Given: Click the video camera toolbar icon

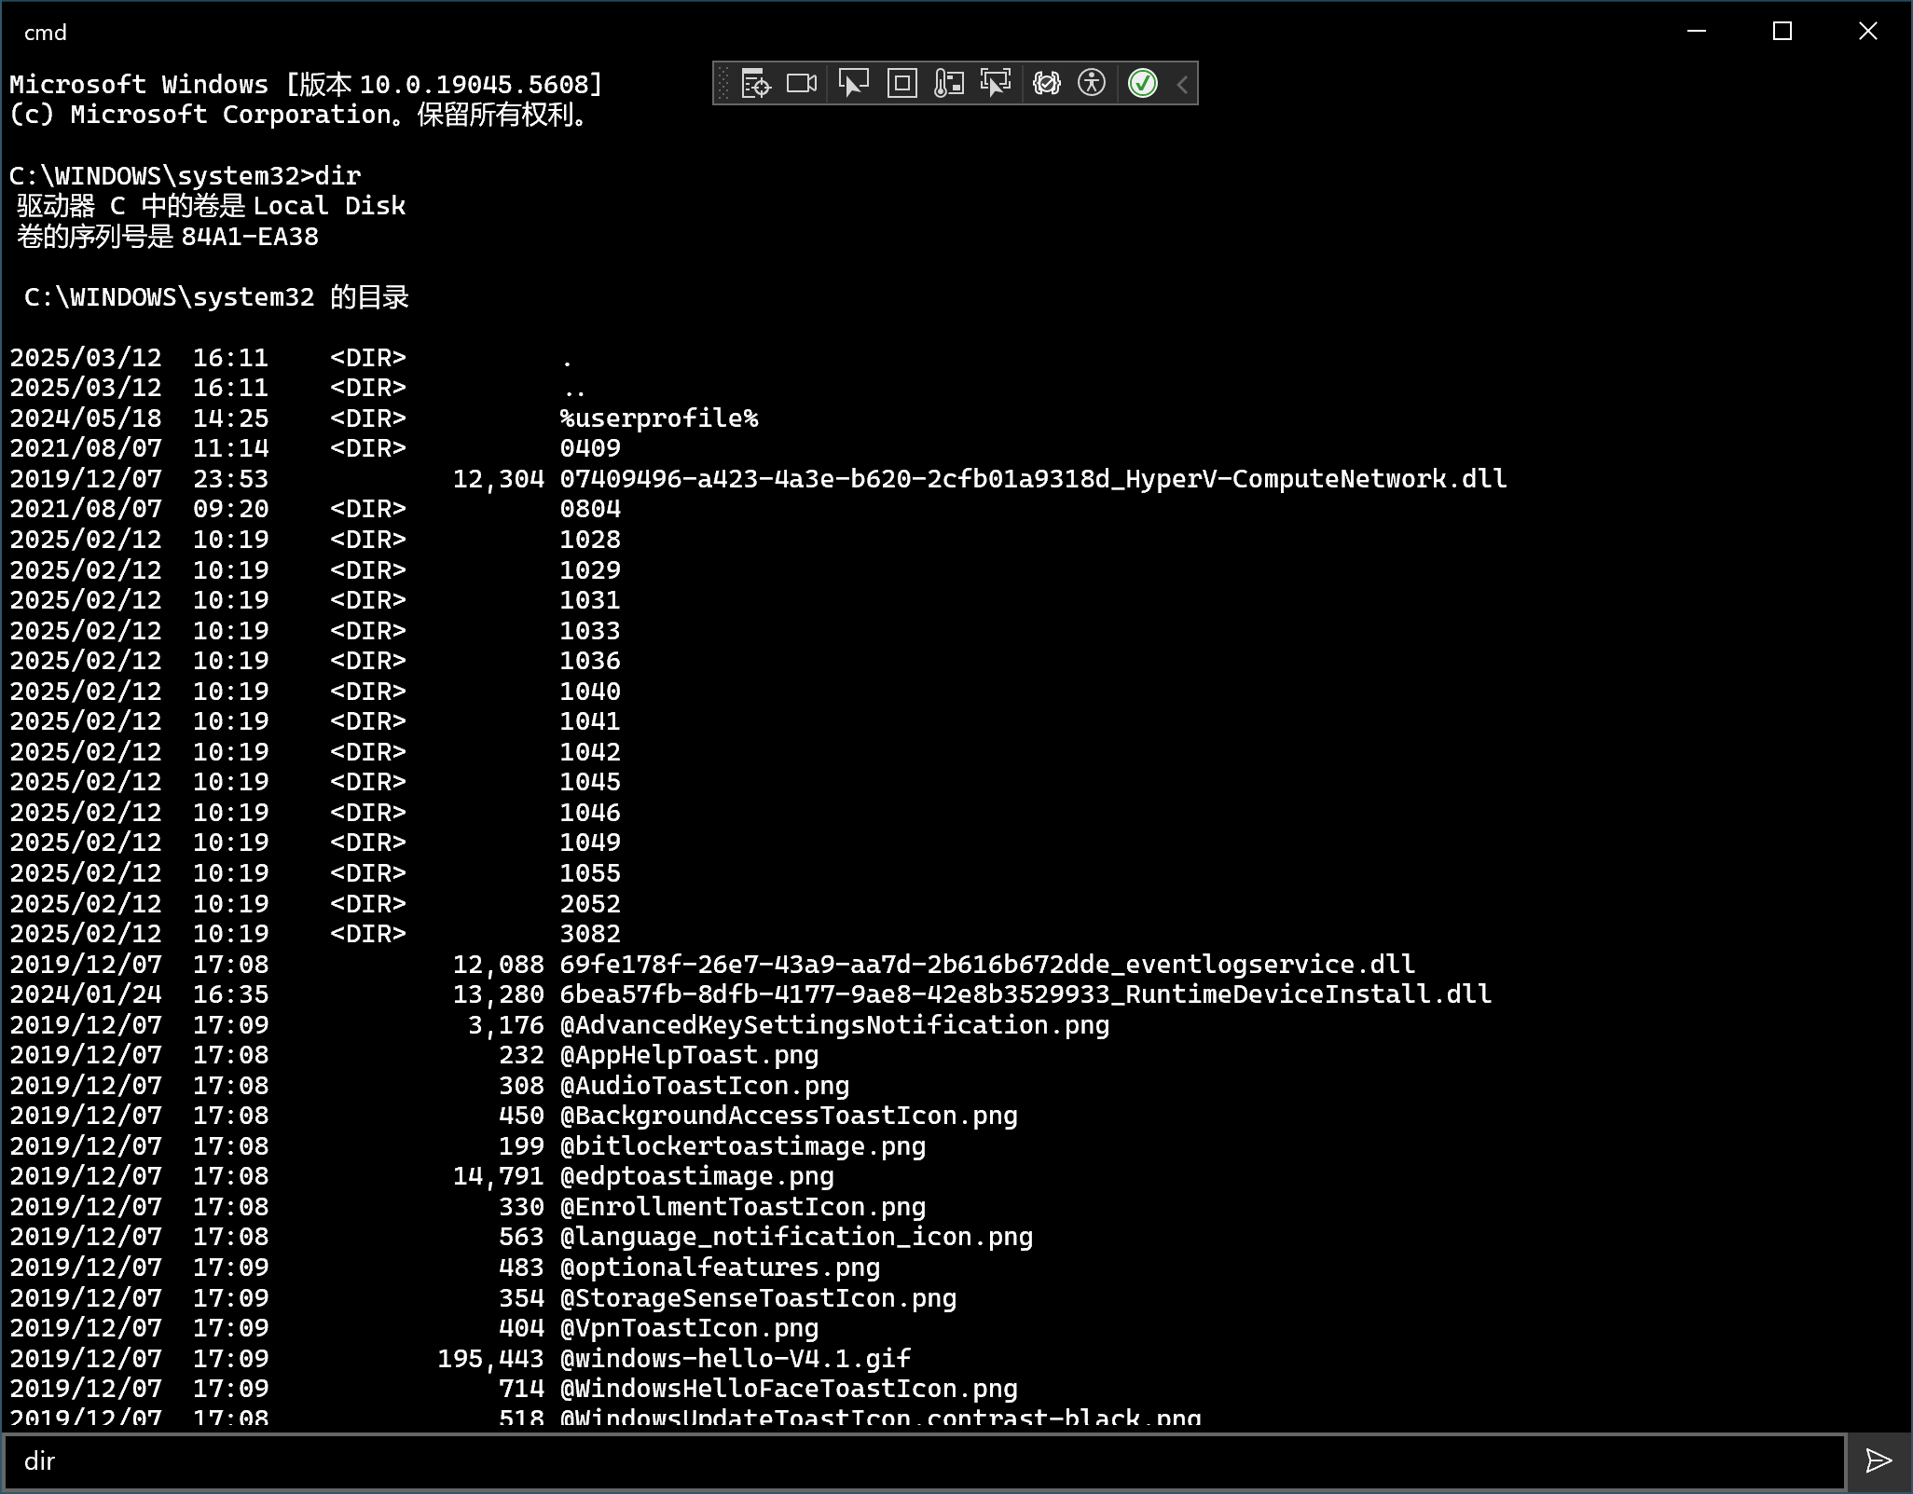Looking at the screenshot, I should pyautogui.click(x=802, y=84).
